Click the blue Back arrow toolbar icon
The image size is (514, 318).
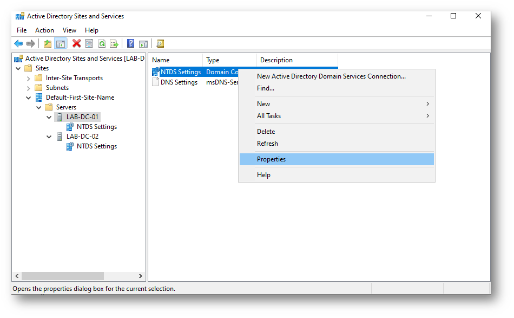tap(18, 43)
